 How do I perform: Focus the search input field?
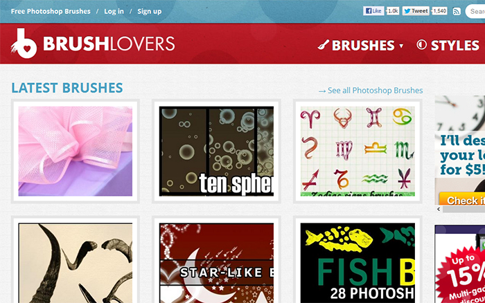coord(475,12)
